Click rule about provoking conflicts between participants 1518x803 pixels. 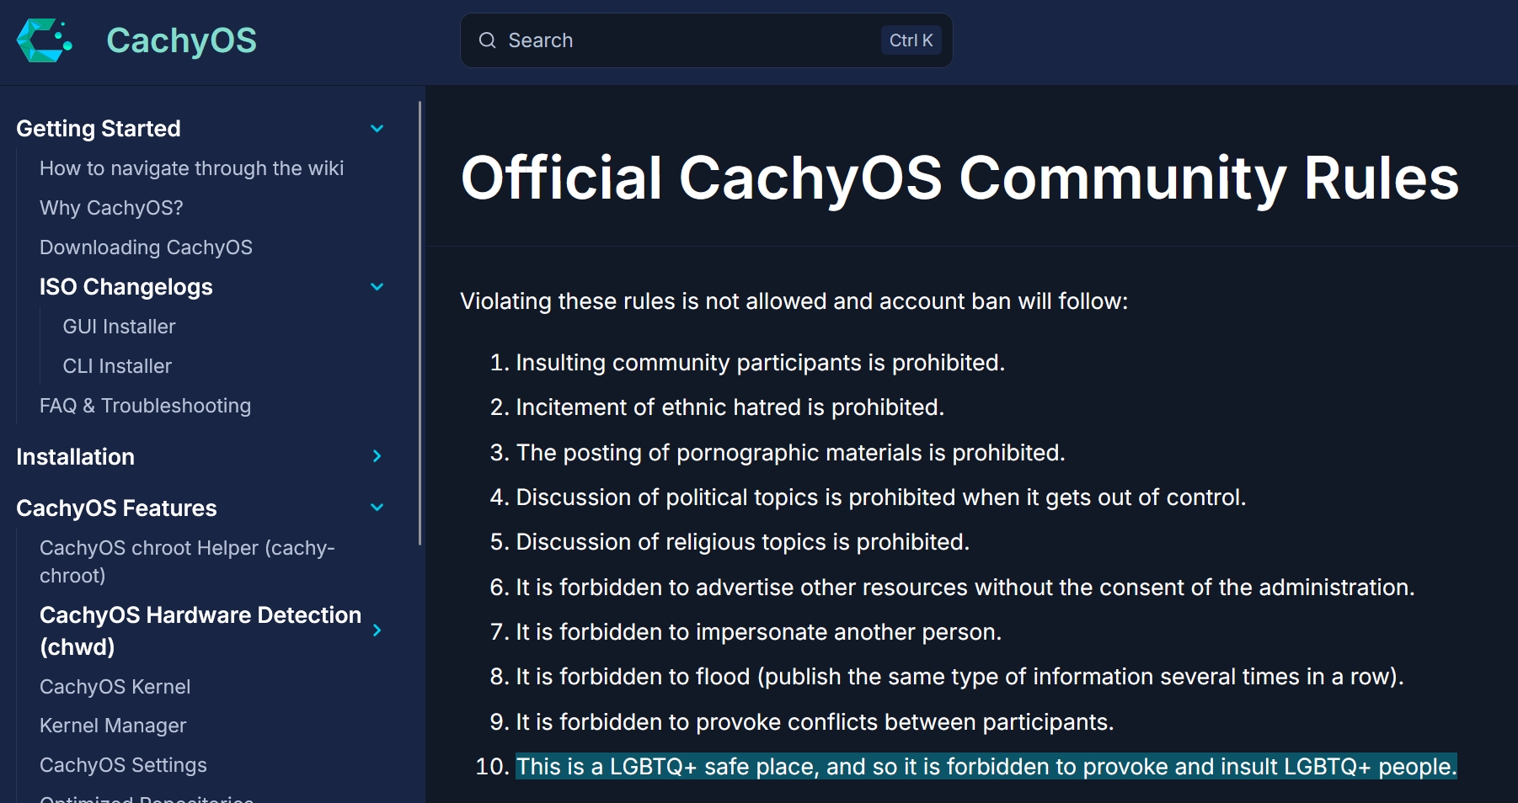coord(815,722)
